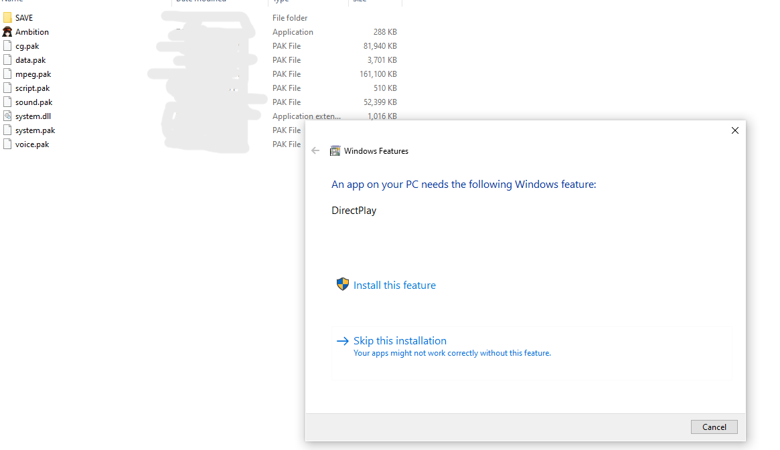Select the SAVE folder icon
This screenshot has height=450, width=780.
7,18
